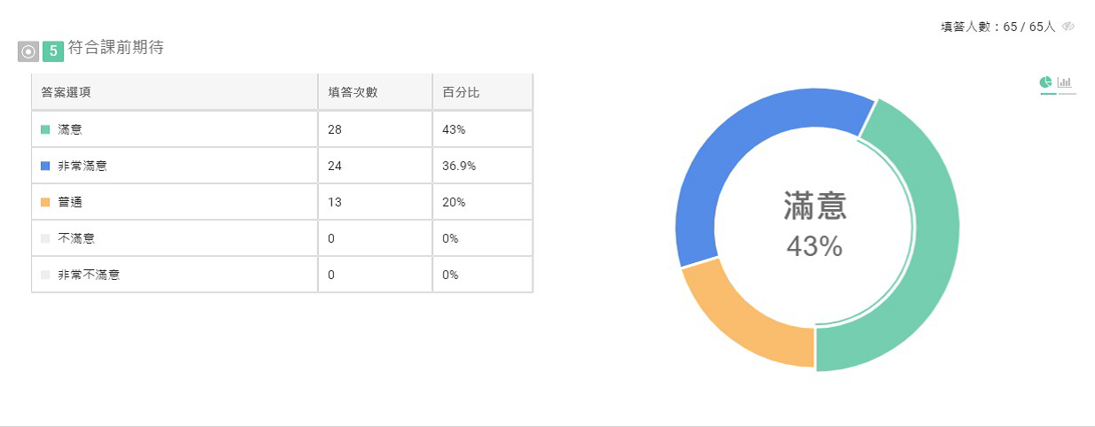Switch to bar chart view icon
This screenshot has width=1095, height=427.
point(1065,83)
